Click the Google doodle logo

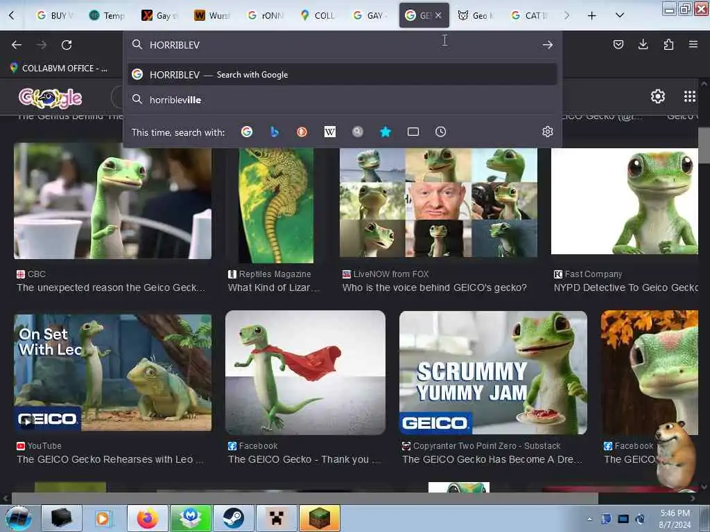tap(50, 98)
